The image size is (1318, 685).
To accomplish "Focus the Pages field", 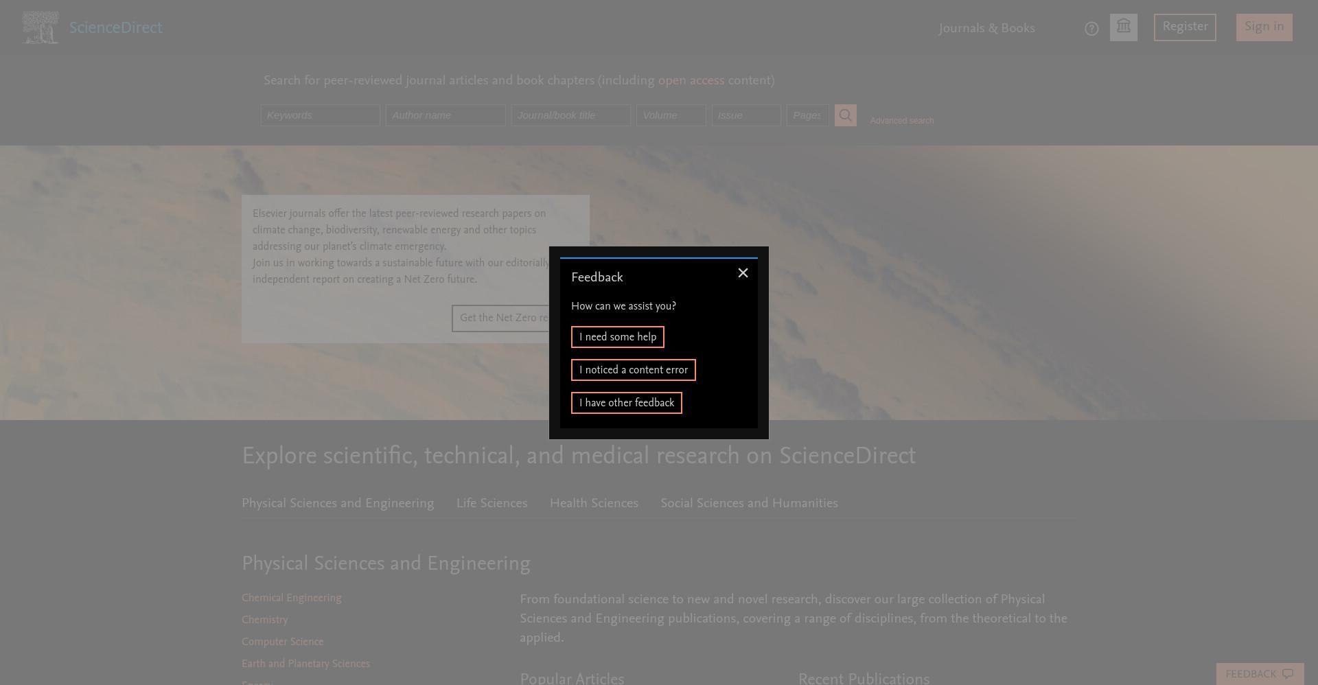I will [807, 115].
